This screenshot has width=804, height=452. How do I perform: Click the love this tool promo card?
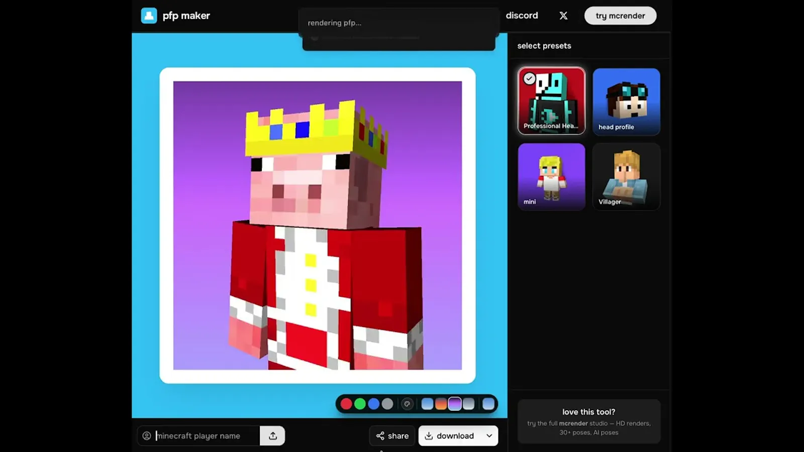click(589, 421)
